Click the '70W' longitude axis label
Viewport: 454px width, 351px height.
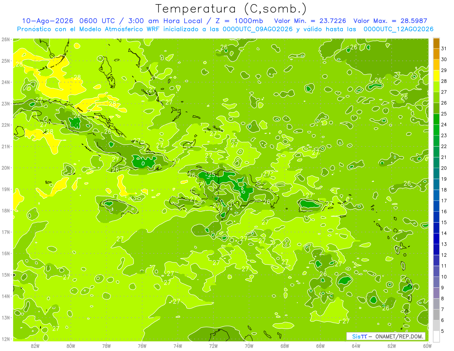tap(249, 346)
